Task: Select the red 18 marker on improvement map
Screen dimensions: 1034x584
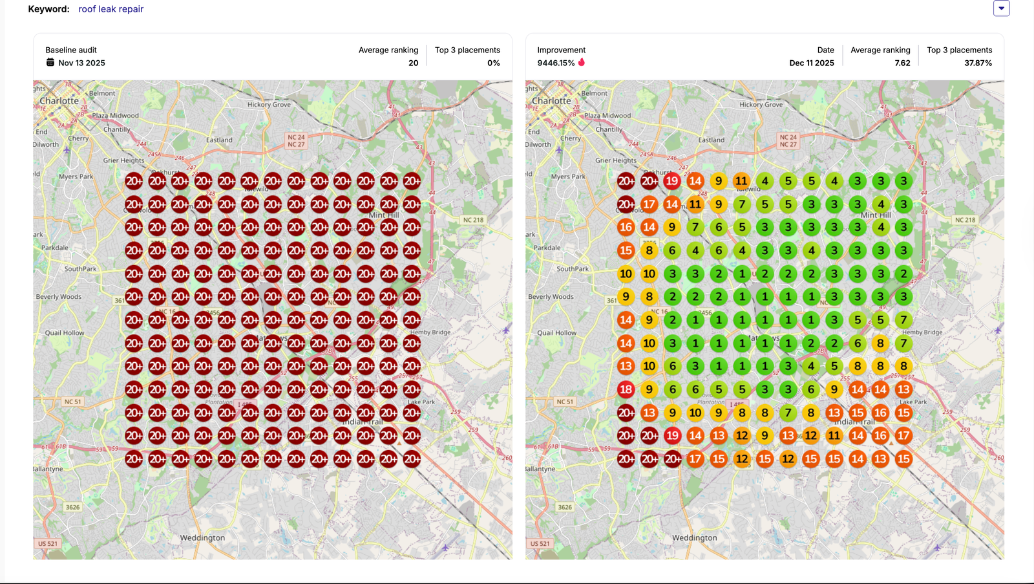Action: 626,389
